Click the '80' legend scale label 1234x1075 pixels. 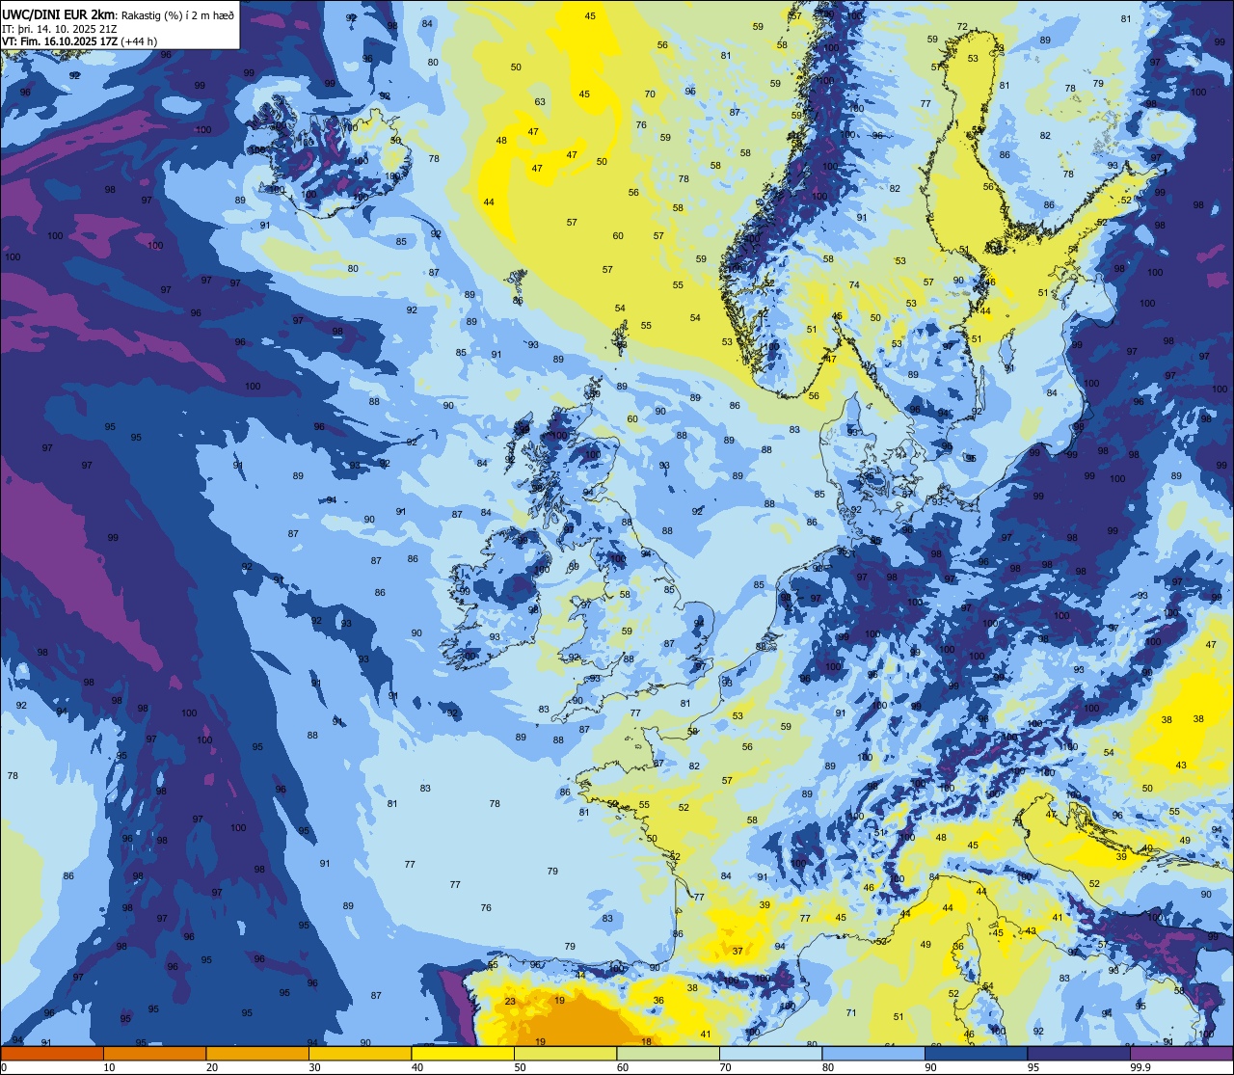click(828, 1067)
